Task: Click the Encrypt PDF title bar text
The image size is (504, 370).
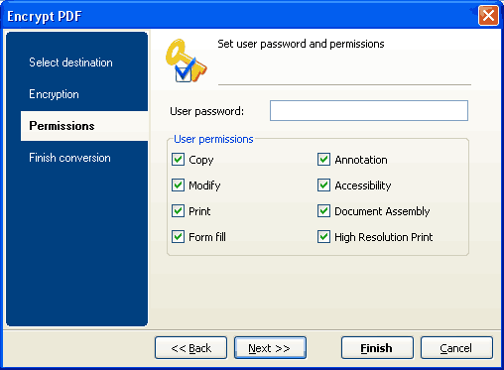Action: pos(45,16)
